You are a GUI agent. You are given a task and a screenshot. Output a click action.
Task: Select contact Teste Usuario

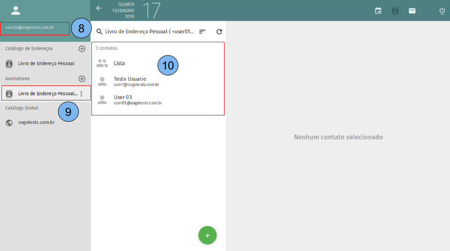[130, 81]
